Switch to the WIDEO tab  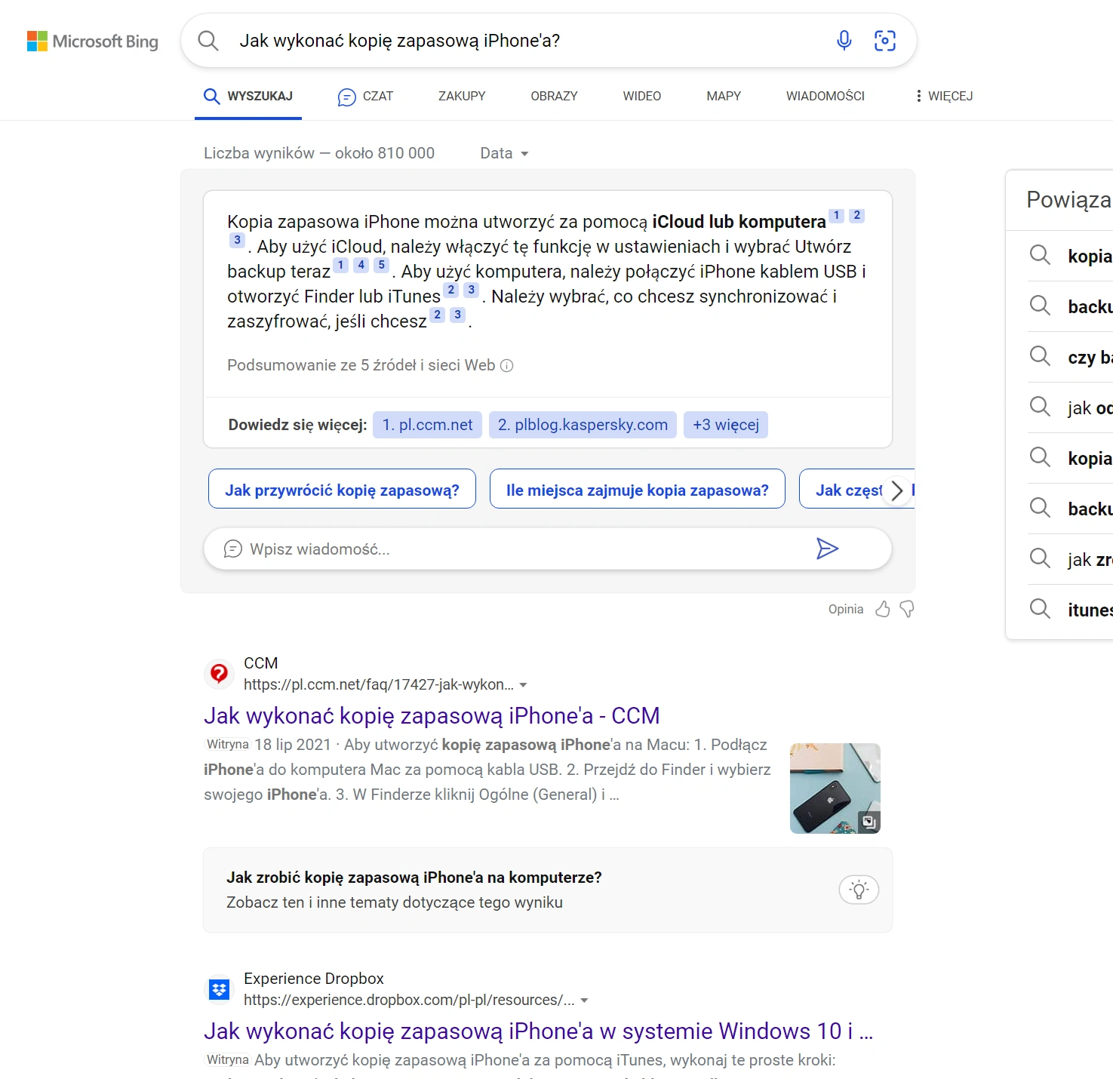pyautogui.click(x=642, y=96)
